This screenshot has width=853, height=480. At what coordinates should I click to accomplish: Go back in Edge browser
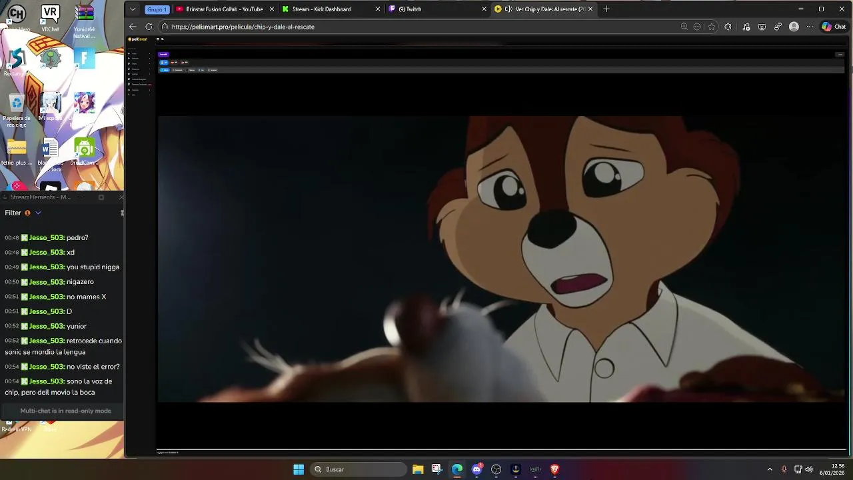[x=133, y=27]
